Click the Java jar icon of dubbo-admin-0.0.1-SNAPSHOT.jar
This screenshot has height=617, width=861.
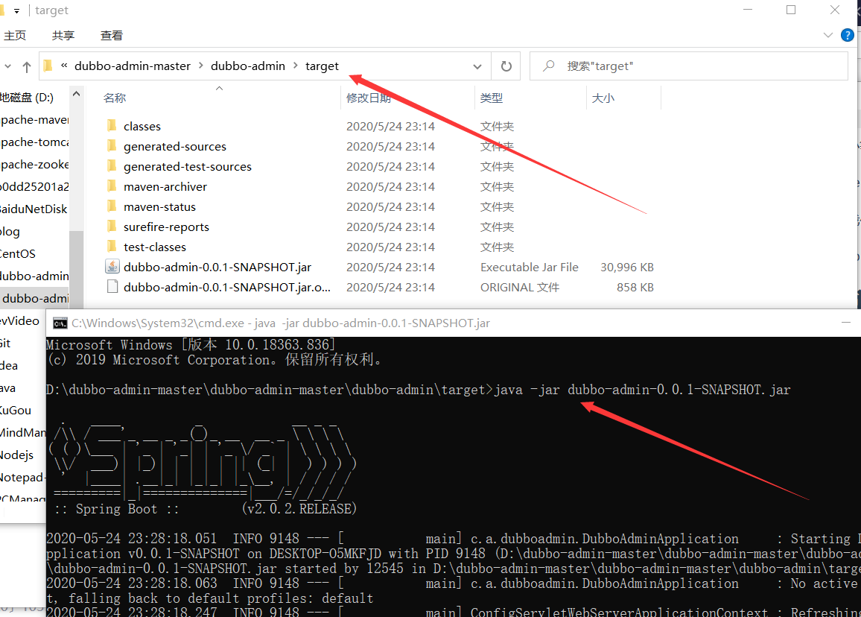tap(112, 267)
